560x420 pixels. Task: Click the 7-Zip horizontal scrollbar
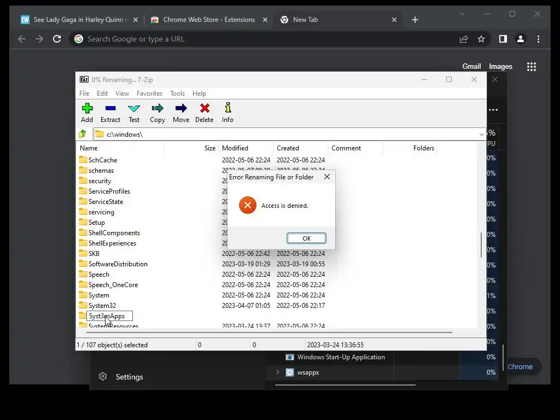coord(269,332)
